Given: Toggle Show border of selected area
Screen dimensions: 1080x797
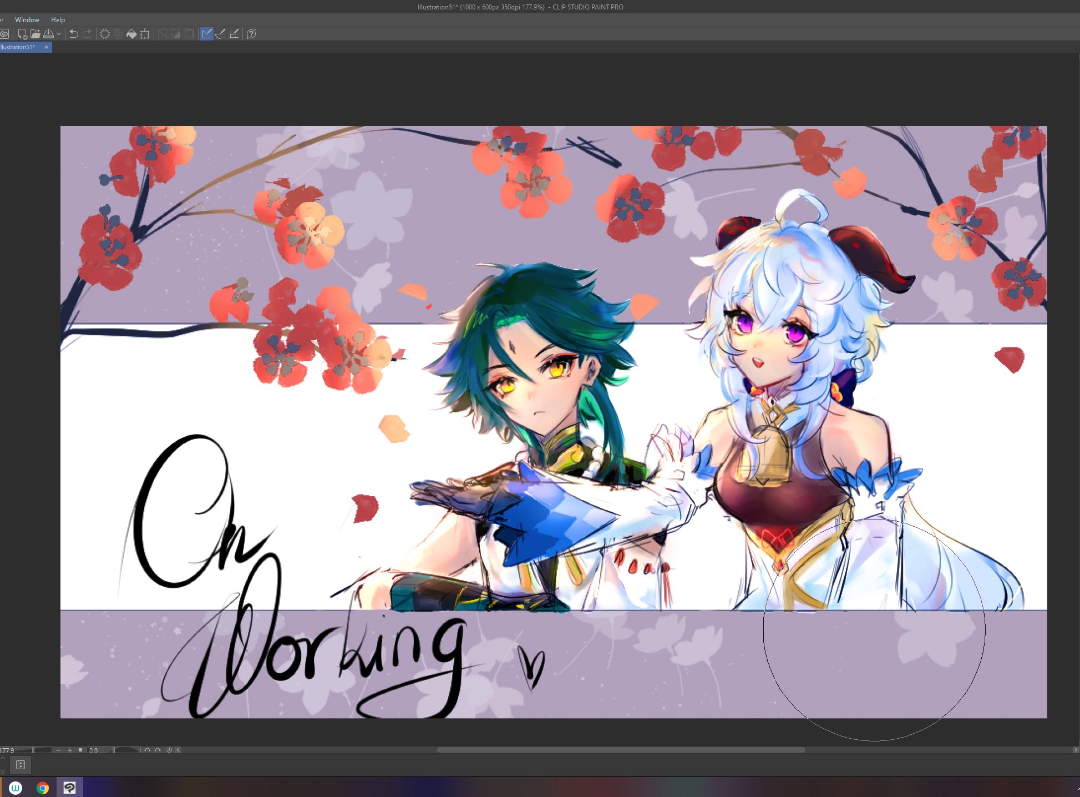Looking at the screenshot, I should tap(189, 34).
